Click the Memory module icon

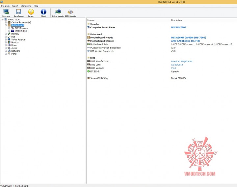9,34
